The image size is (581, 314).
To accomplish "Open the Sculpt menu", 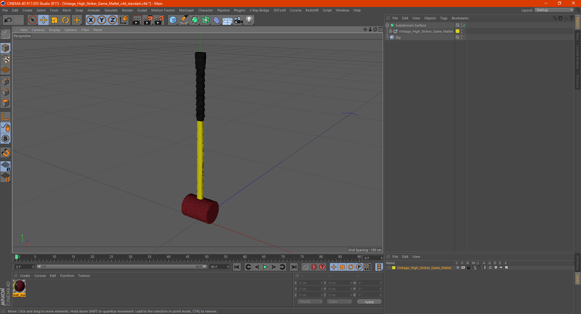I will pos(142,10).
